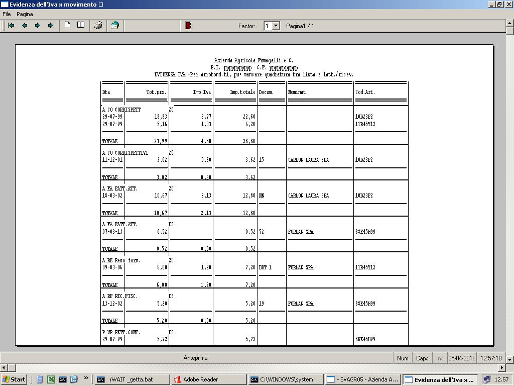This screenshot has width=514, height=386.
Task: Click the date cell 11-12-01
Action: [x=112, y=160]
